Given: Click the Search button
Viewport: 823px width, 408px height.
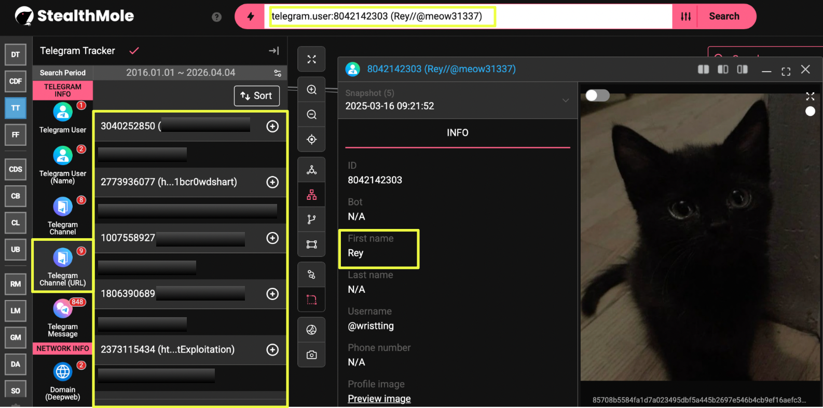Looking at the screenshot, I should (724, 17).
